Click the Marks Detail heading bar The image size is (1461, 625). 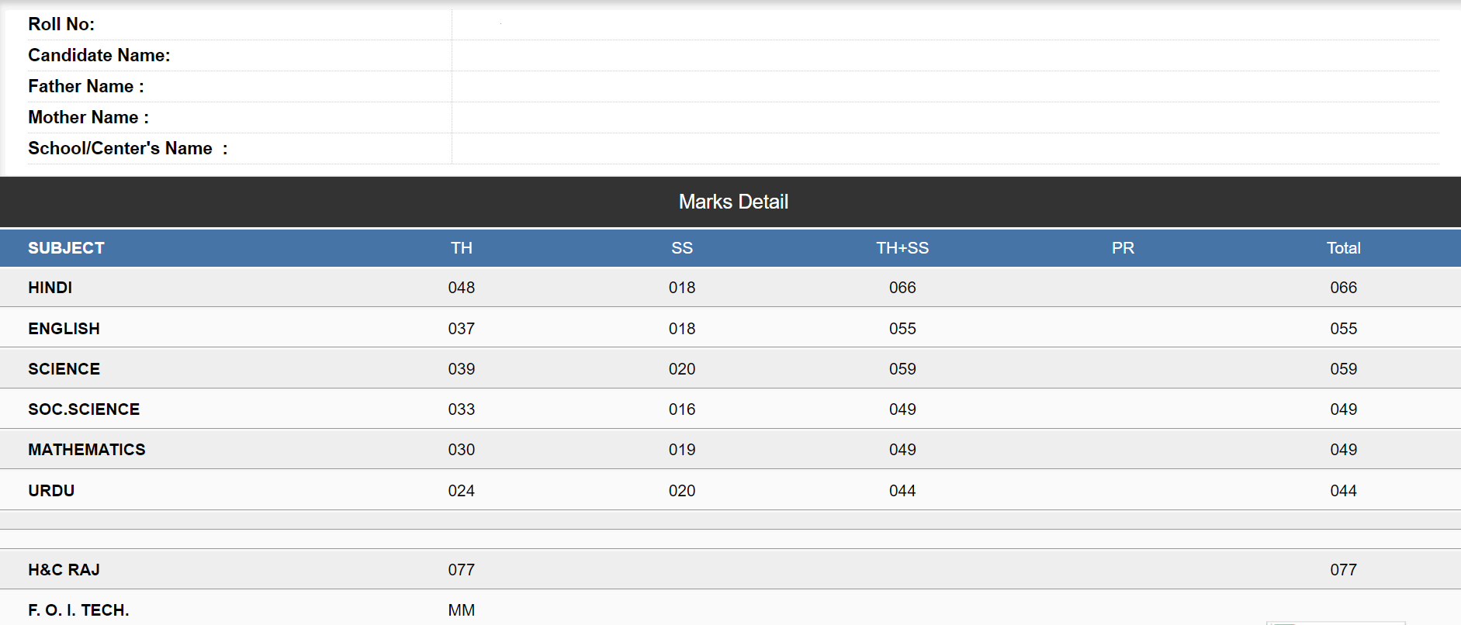tap(730, 202)
